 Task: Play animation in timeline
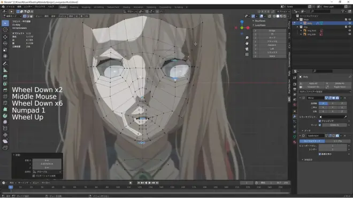[x=149, y=183]
